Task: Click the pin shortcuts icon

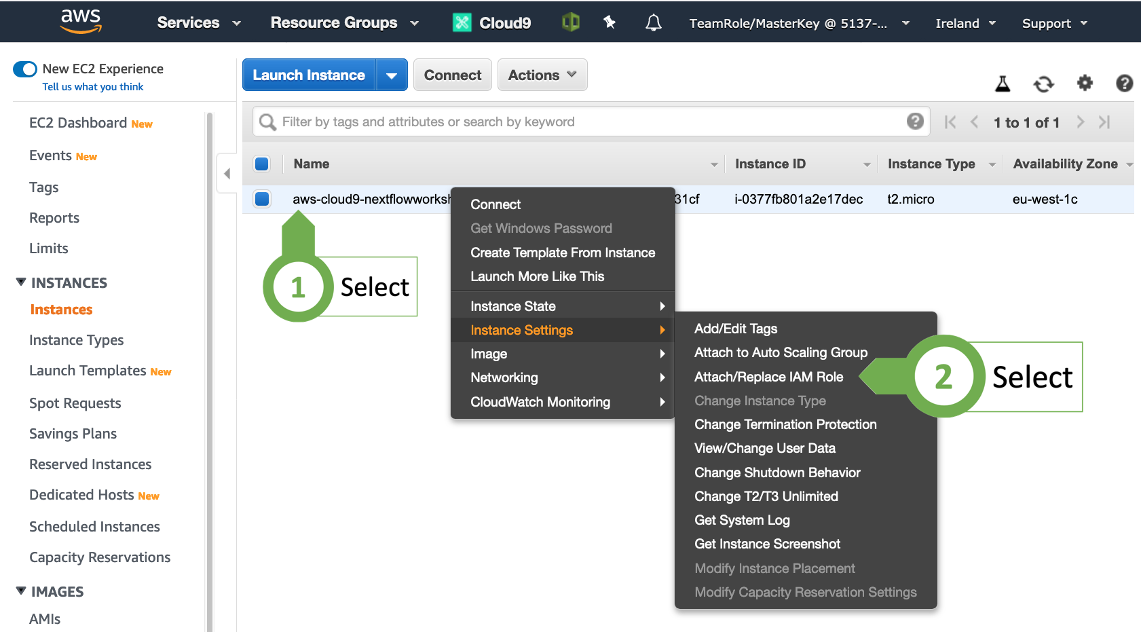Action: pyautogui.click(x=610, y=22)
